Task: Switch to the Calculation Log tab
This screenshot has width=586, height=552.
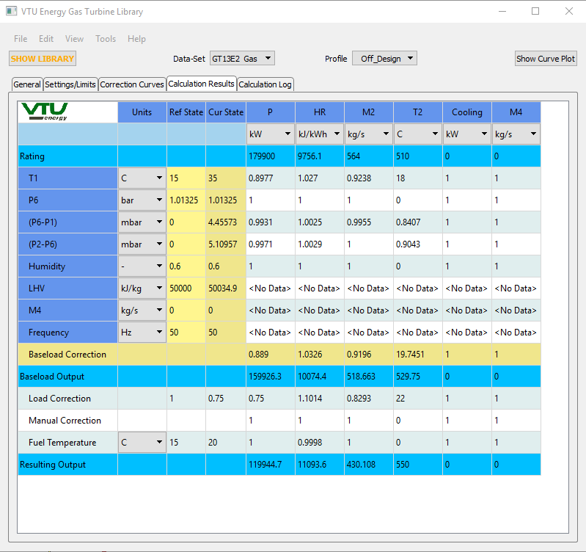Action: (265, 84)
